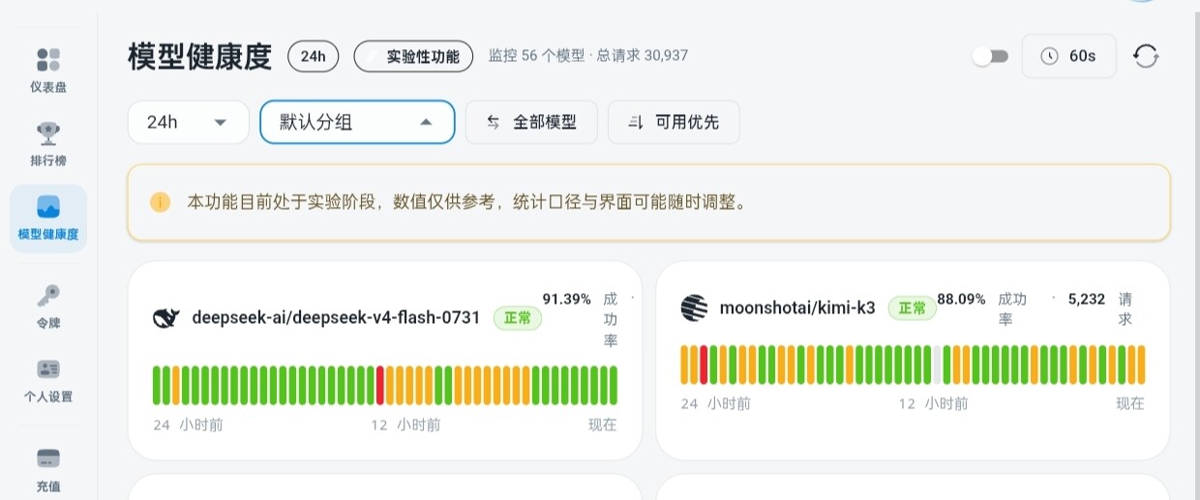
Task: Click the circular refresh icon at top right
Action: (x=1146, y=56)
